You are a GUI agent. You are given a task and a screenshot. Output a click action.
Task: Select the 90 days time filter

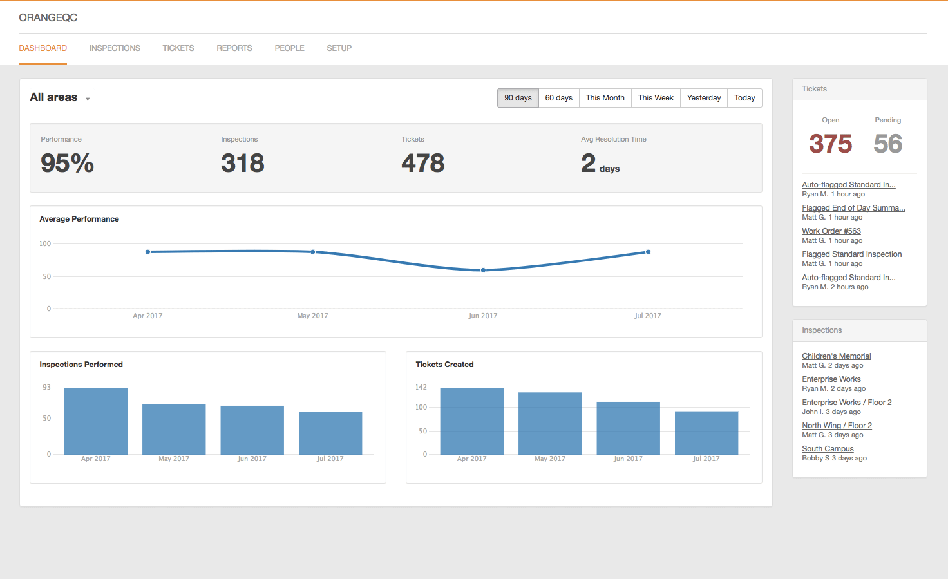(517, 97)
